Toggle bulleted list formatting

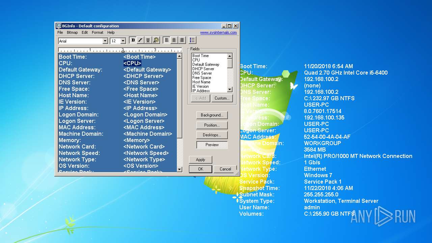(x=192, y=40)
